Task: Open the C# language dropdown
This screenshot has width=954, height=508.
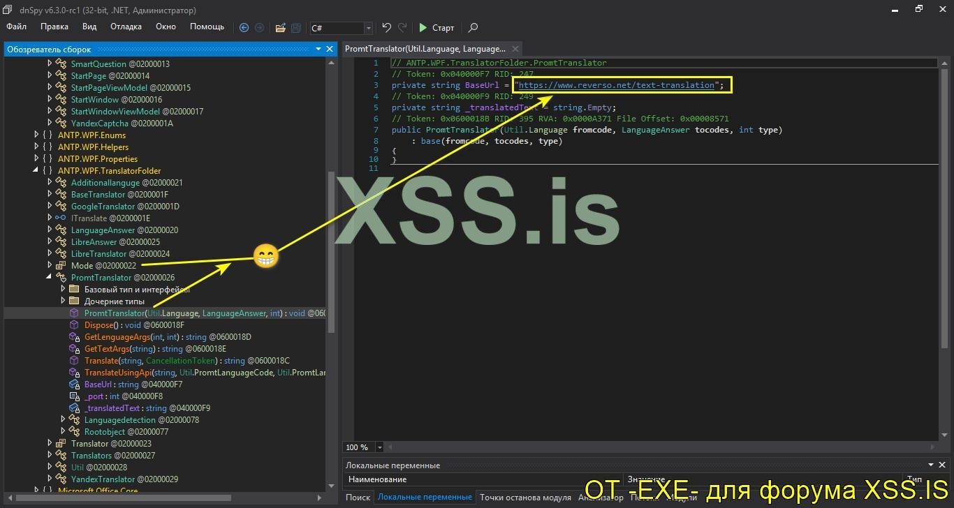Action: point(368,28)
